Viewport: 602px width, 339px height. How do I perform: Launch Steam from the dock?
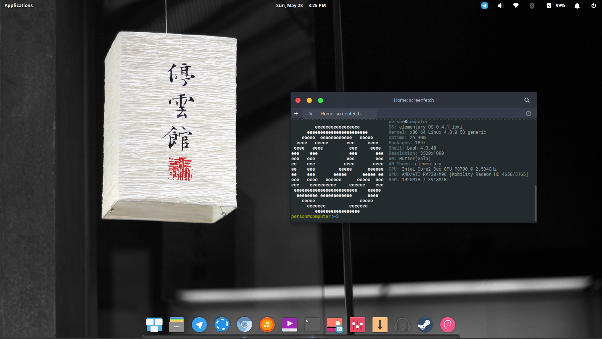pyautogui.click(x=425, y=325)
